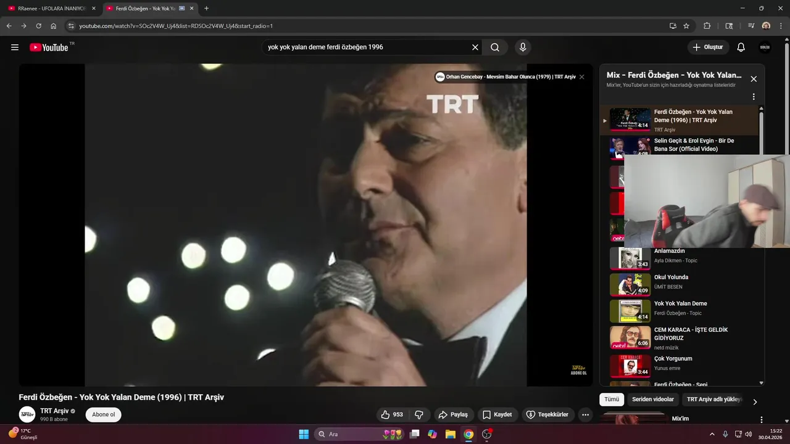Screen dimensions: 790x444
Task: Click the audio indicator on Ferdi Özbeğen tab
Action: point(182,9)
